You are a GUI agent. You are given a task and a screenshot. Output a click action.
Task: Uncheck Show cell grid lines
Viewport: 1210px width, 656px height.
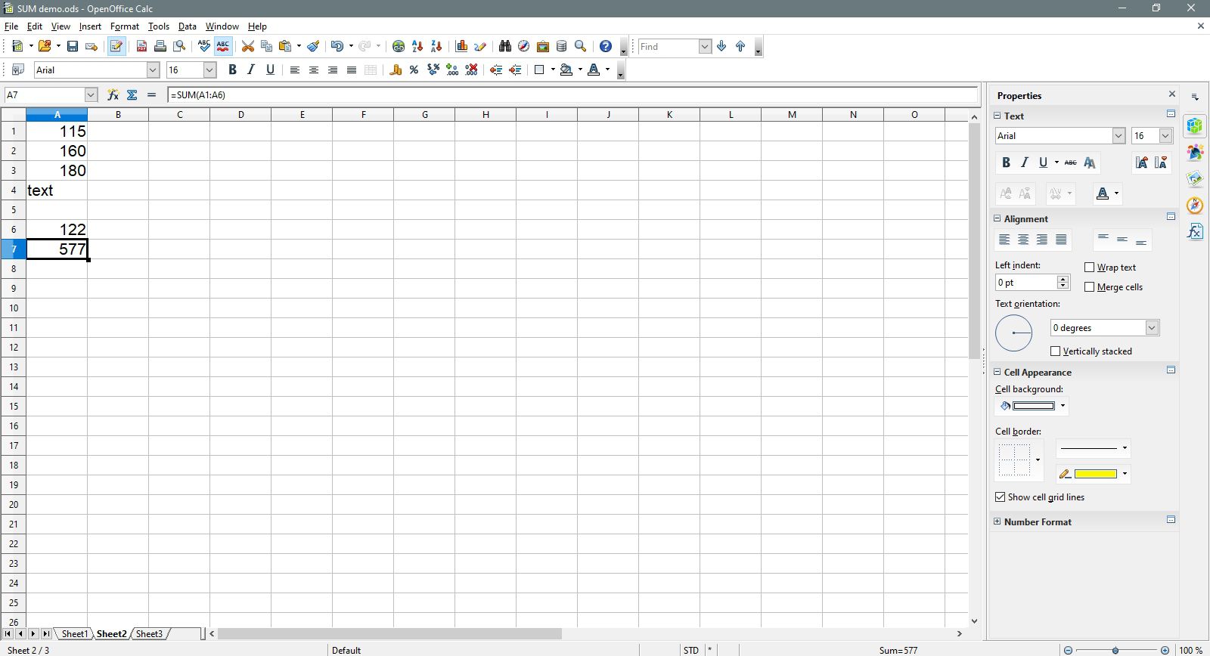1001,497
